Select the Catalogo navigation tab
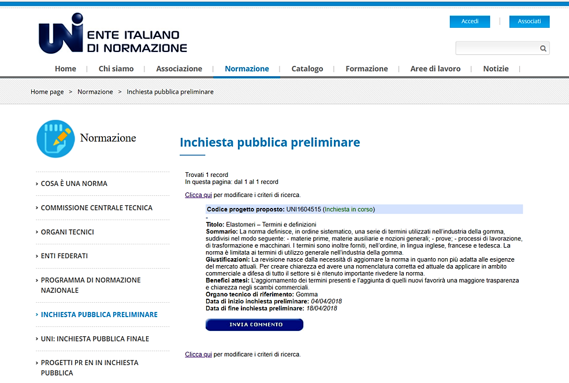Screen dimensions: 569x383 click(x=307, y=69)
